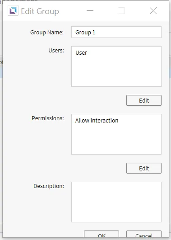Close the Edit Group dialog with X

pos(153,11)
